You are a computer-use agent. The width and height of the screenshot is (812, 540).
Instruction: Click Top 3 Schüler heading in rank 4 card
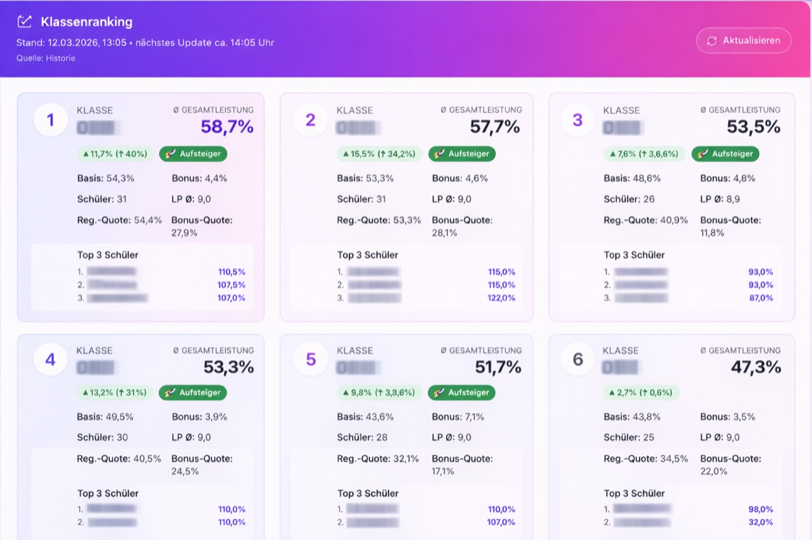108,493
